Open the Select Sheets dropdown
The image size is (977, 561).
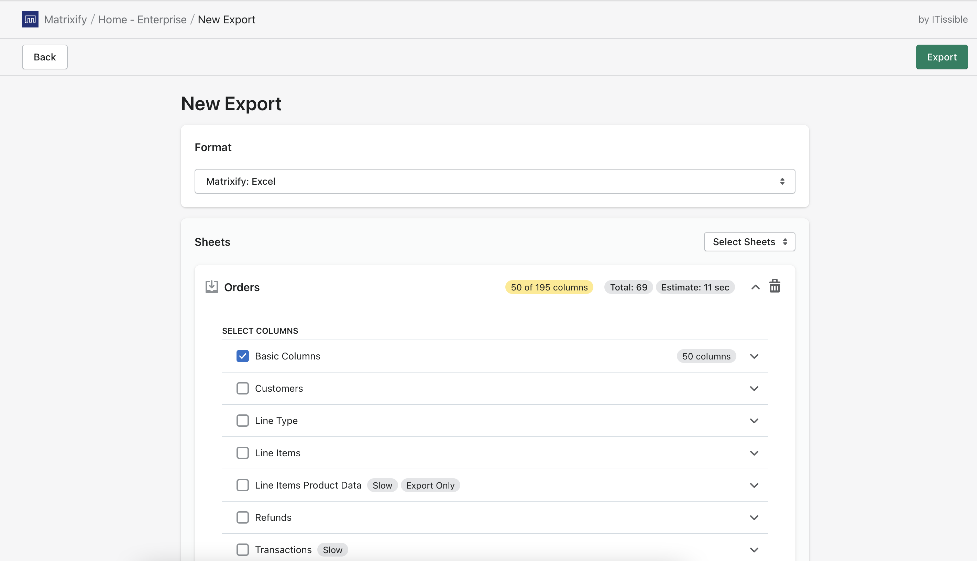(x=749, y=242)
